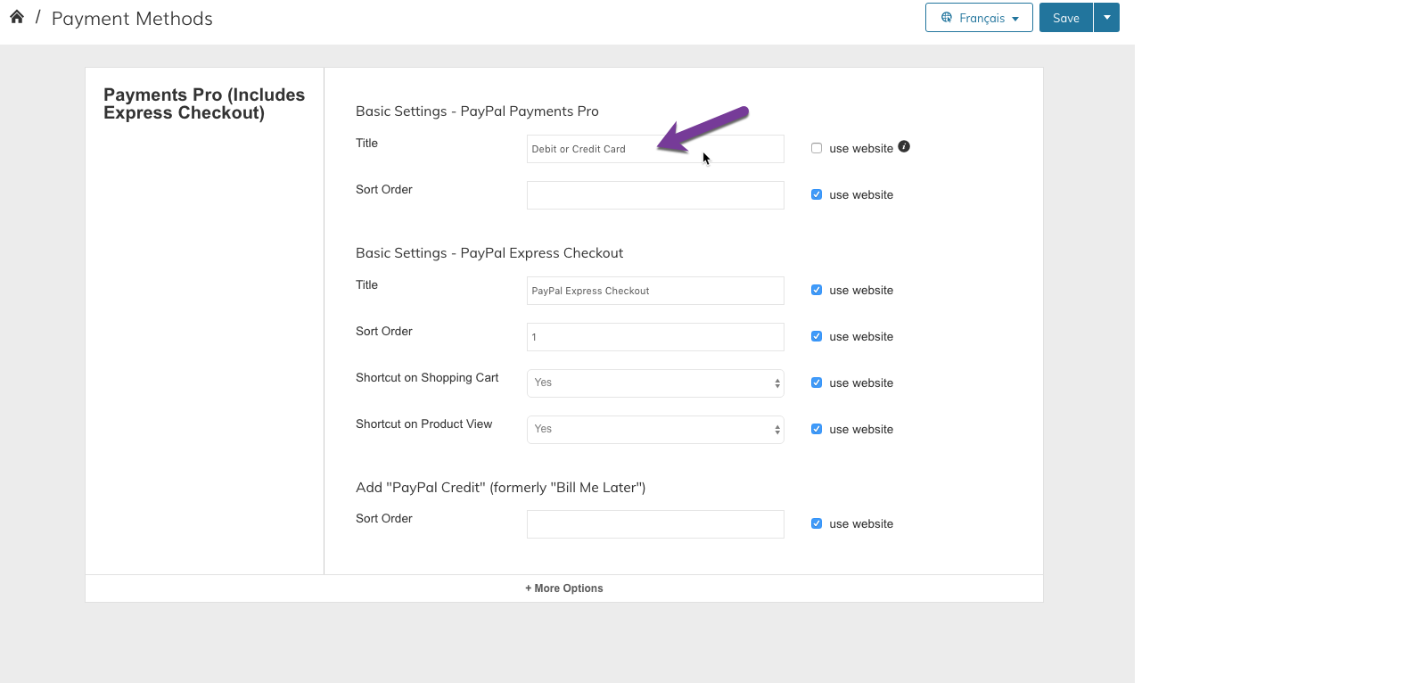Open the Français language dropdown

(979, 18)
